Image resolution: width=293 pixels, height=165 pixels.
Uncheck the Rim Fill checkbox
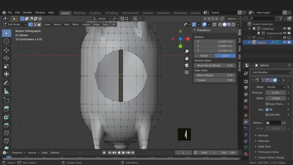pyautogui.click(x=267, y=109)
